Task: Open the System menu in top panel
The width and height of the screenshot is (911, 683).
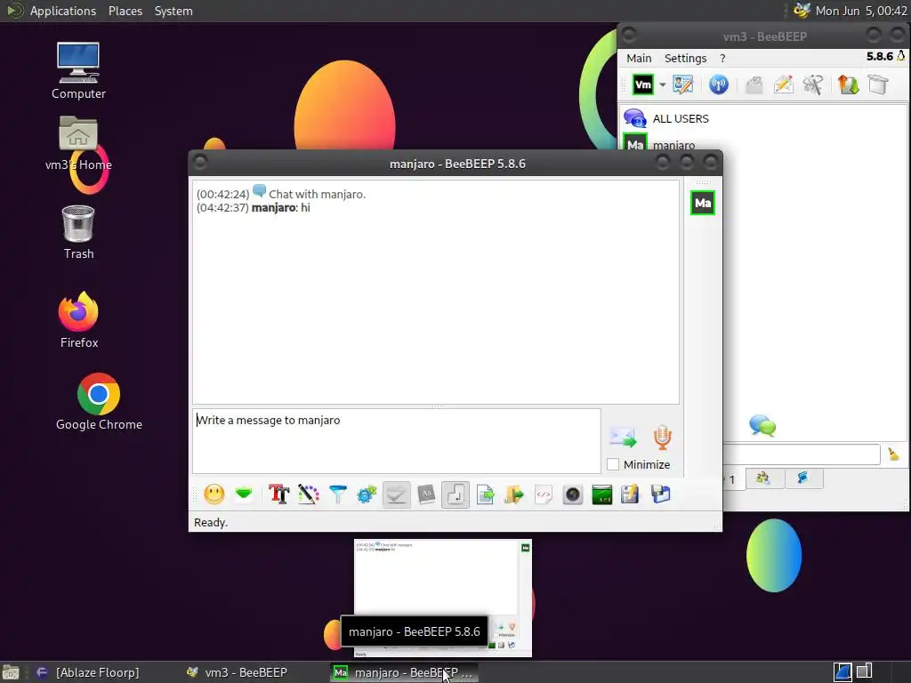Action: coord(173,11)
